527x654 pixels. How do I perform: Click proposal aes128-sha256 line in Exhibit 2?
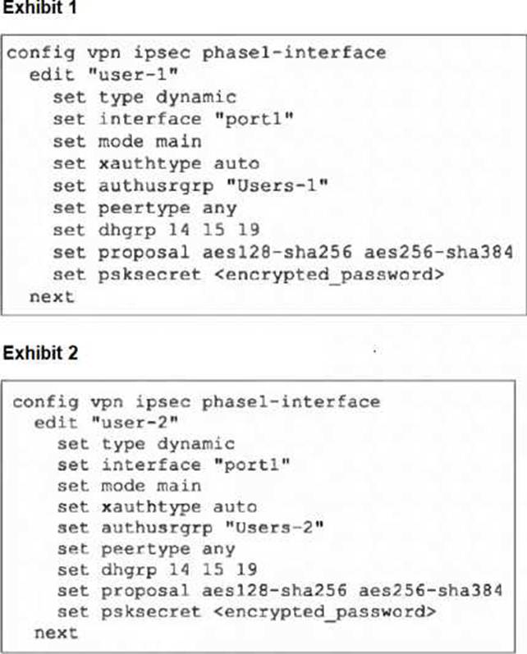(280, 591)
